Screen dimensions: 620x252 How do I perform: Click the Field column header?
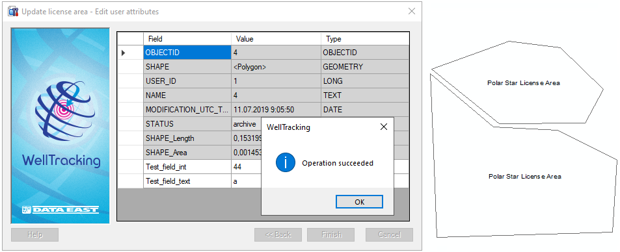[187, 39]
